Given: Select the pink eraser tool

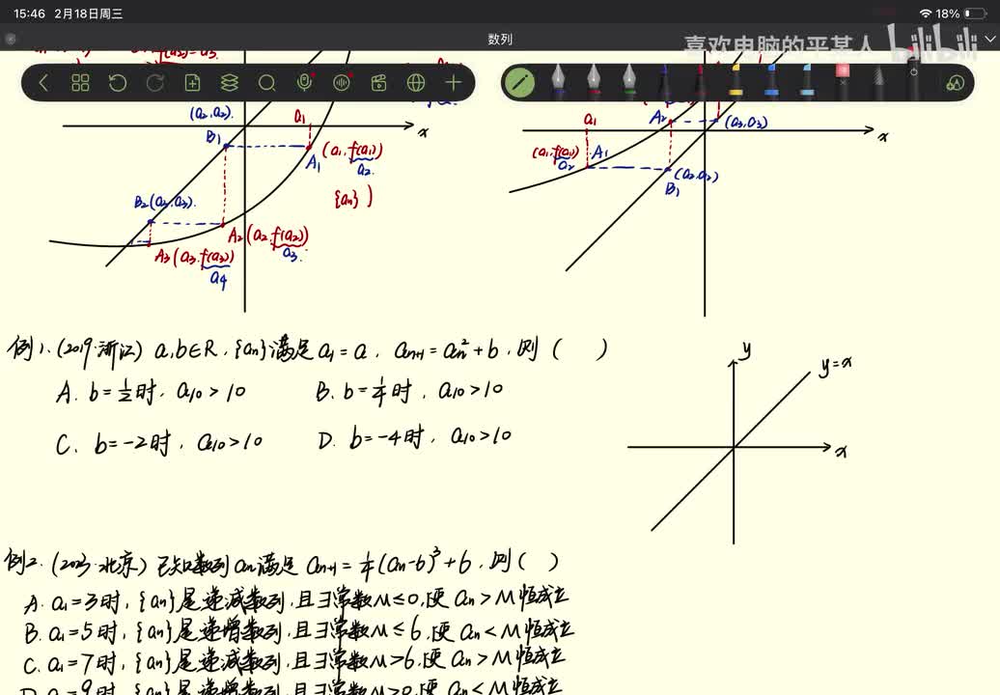Looking at the screenshot, I should [843, 82].
